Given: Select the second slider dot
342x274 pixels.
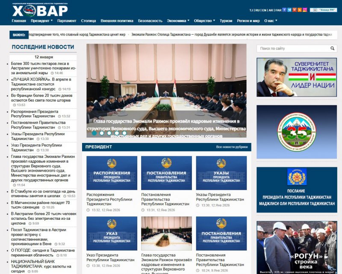Looking at the screenshot, I should coord(102,133).
